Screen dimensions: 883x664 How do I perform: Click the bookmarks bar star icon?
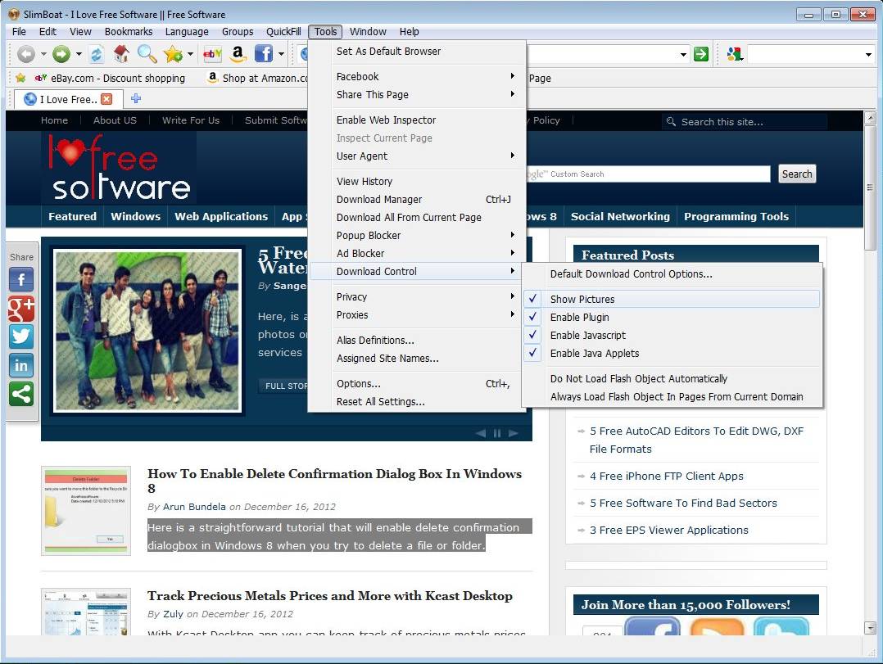click(20, 78)
